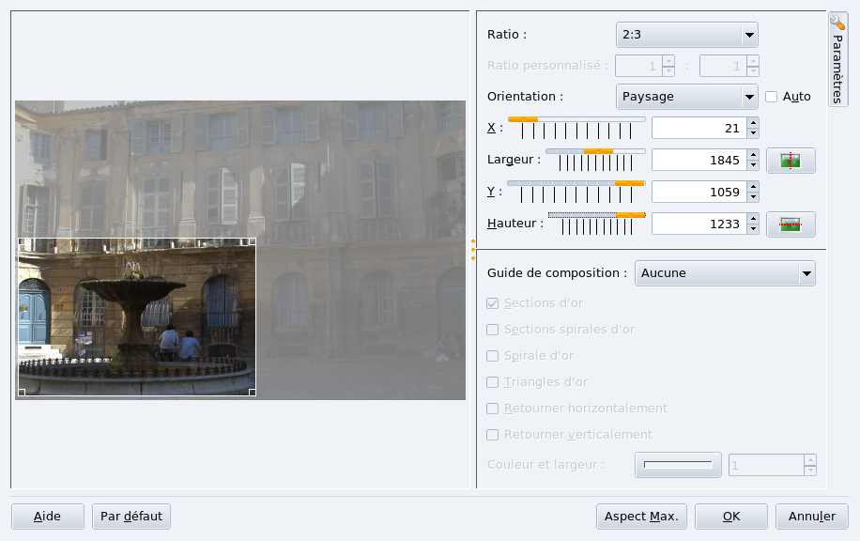Confirm the crop with the OK button

click(731, 517)
